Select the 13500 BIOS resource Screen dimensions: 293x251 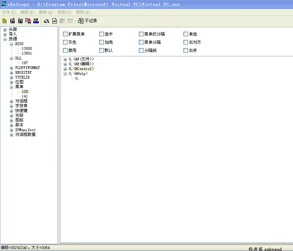[x=27, y=49]
